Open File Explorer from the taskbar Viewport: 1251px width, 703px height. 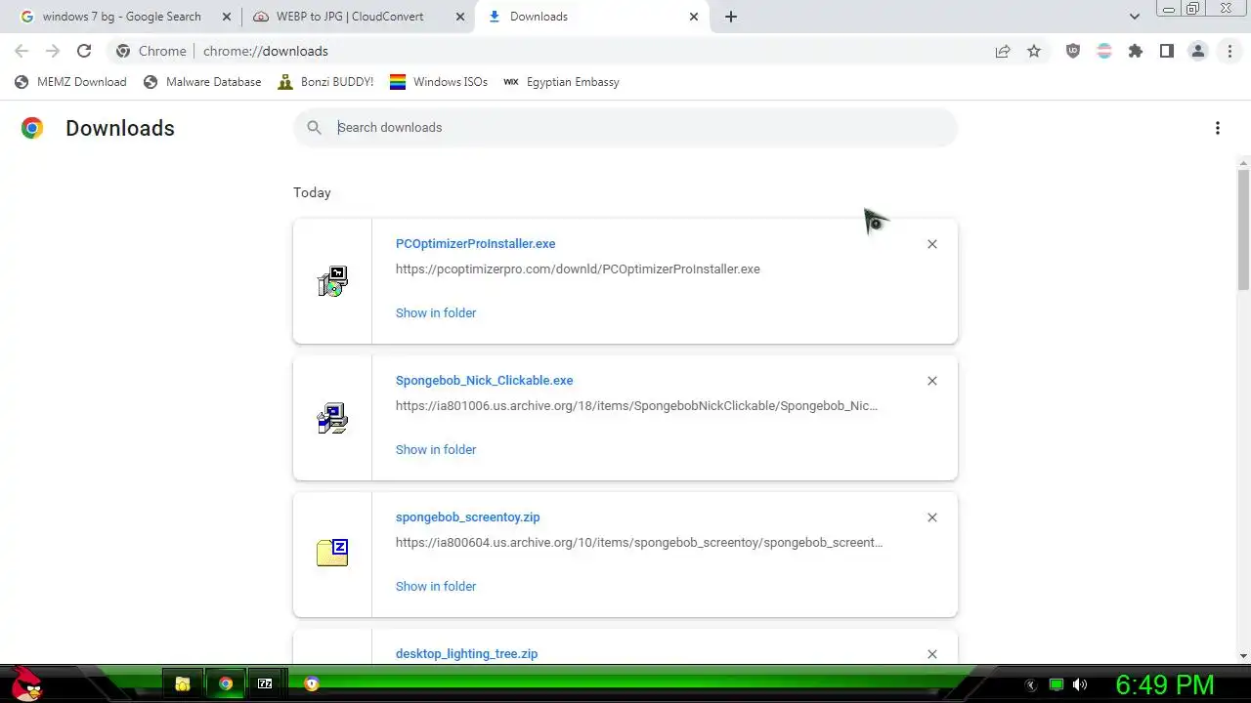coord(183,683)
